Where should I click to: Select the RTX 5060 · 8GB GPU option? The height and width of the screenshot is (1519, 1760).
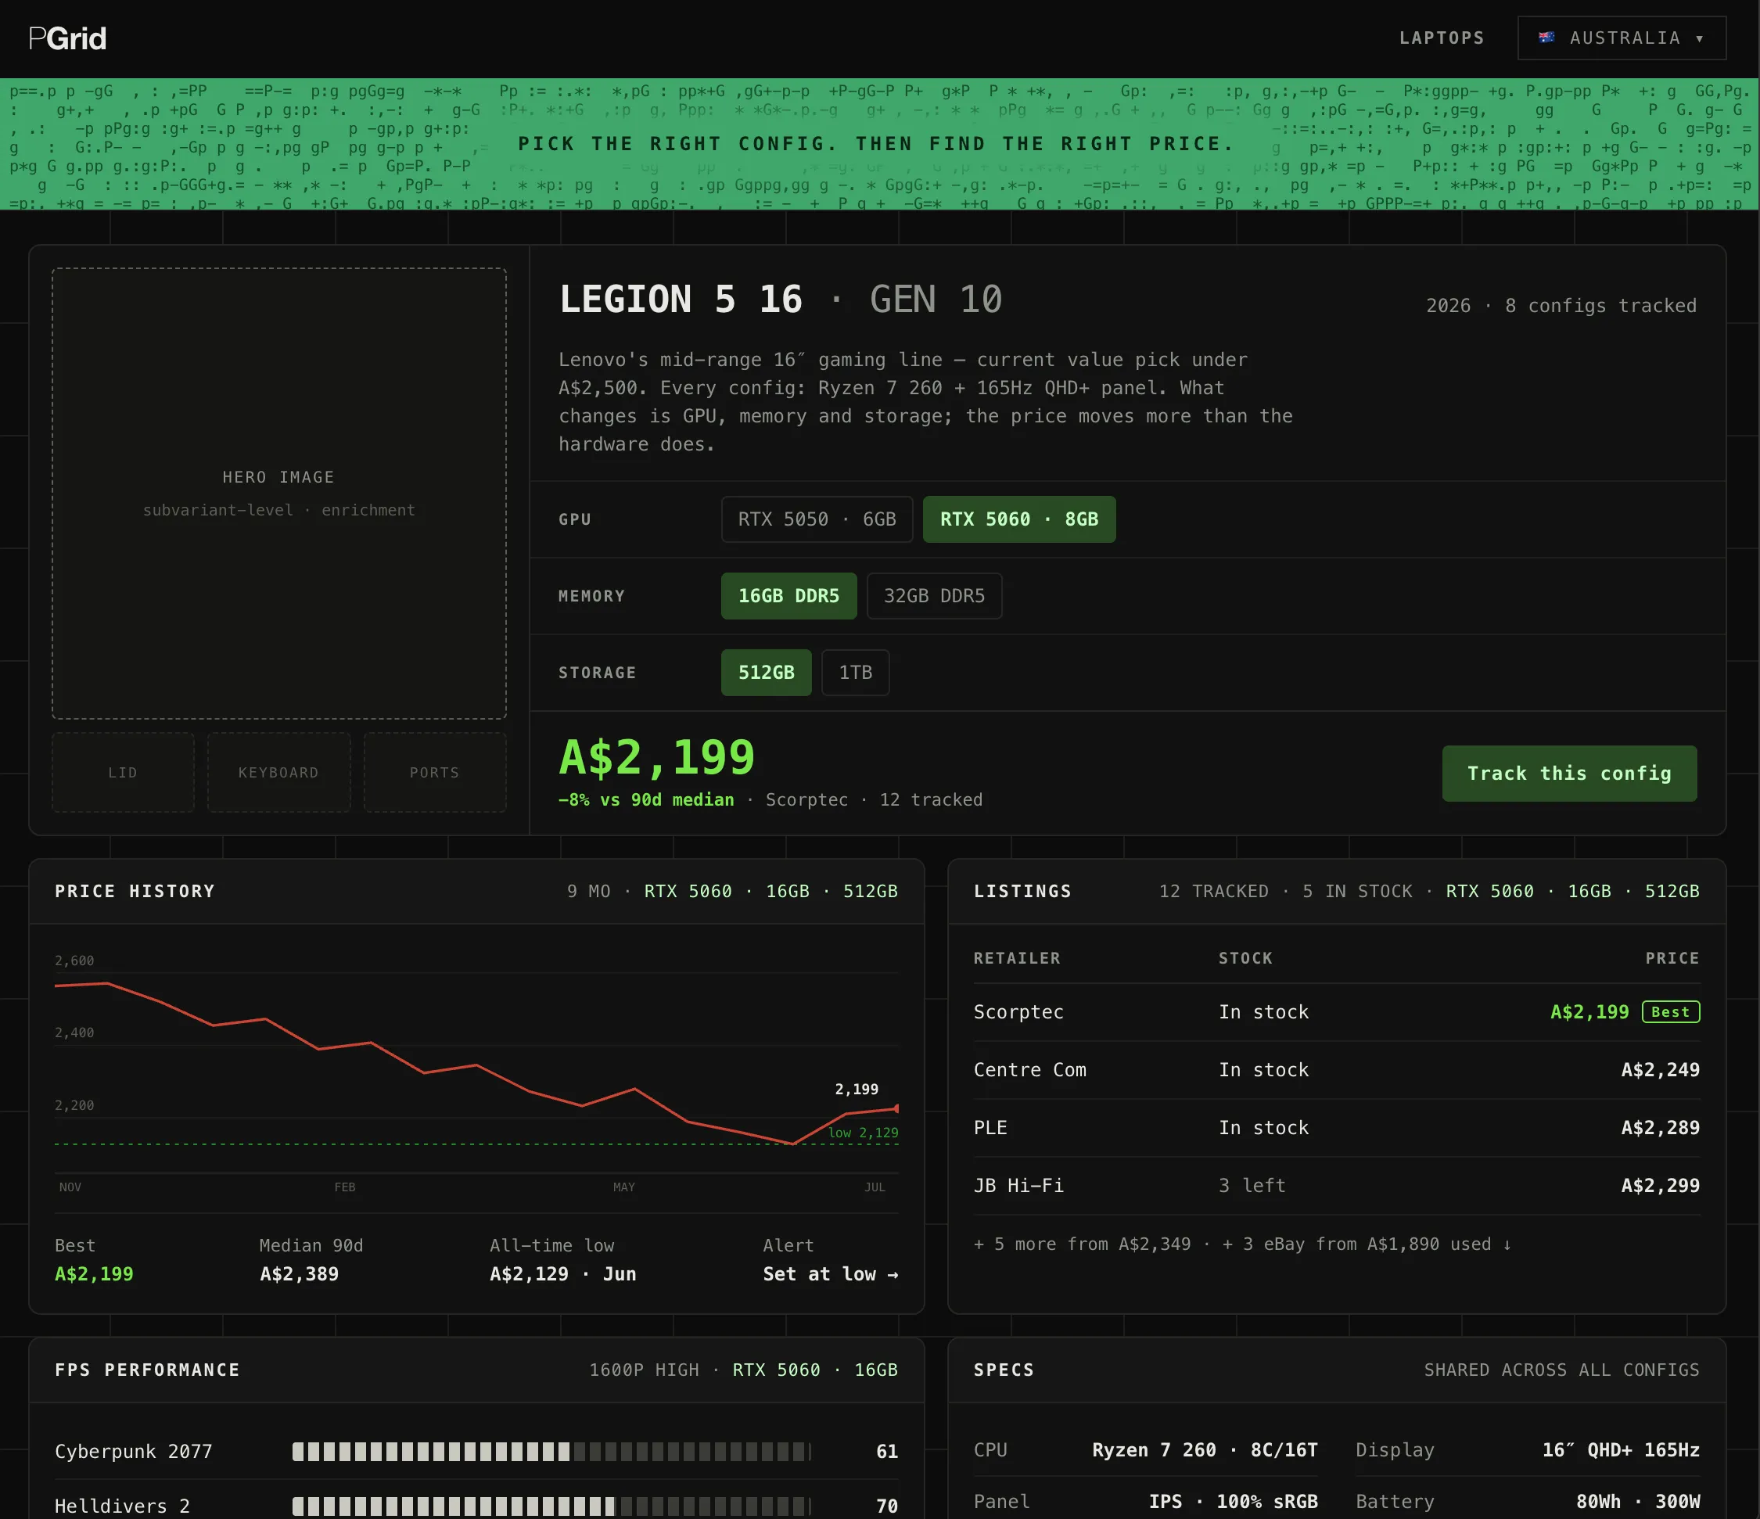(1019, 519)
